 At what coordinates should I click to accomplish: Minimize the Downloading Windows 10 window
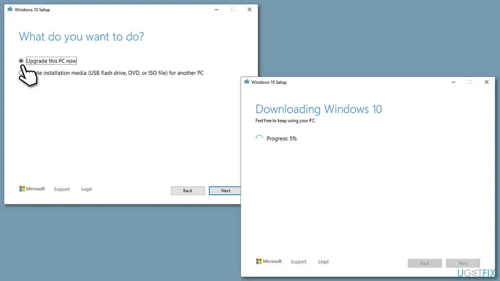click(454, 82)
